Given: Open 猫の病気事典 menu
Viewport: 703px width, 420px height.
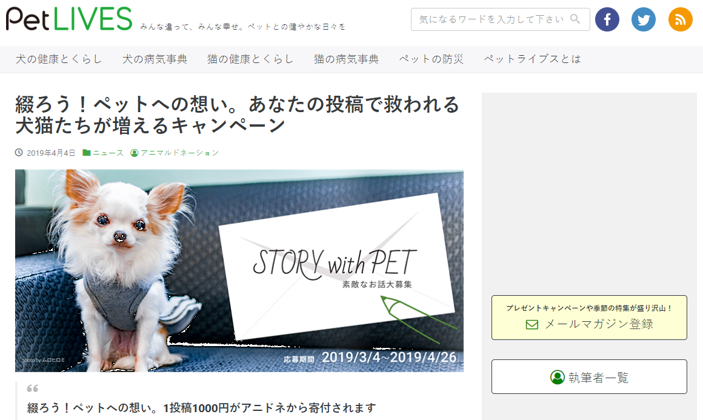Looking at the screenshot, I should point(346,59).
